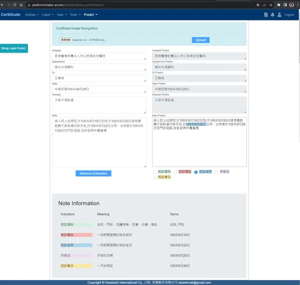Open the browser translate page icon
Viewport: 300px width, 285px height.
[258, 5]
